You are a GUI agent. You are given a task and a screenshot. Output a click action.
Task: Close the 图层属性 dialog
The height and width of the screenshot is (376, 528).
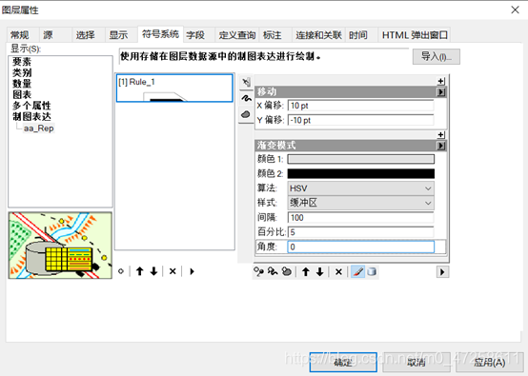coord(515,10)
